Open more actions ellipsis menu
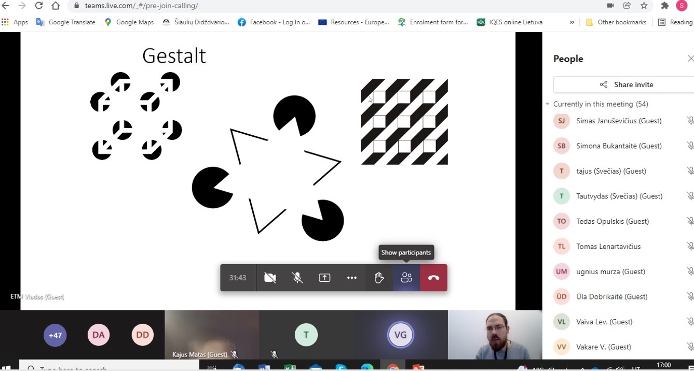The image size is (694, 371). pyautogui.click(x=351, y=278)
